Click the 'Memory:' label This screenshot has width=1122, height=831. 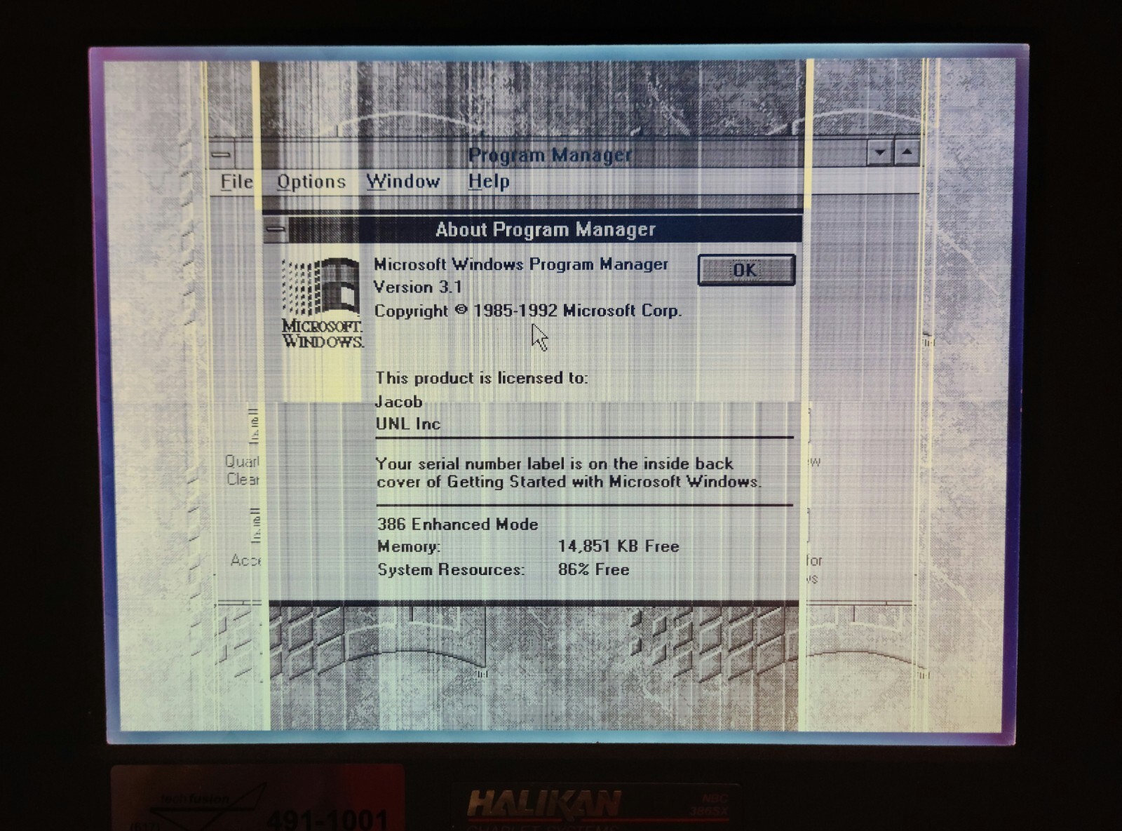pyautogui.click(x=409, y=546)
